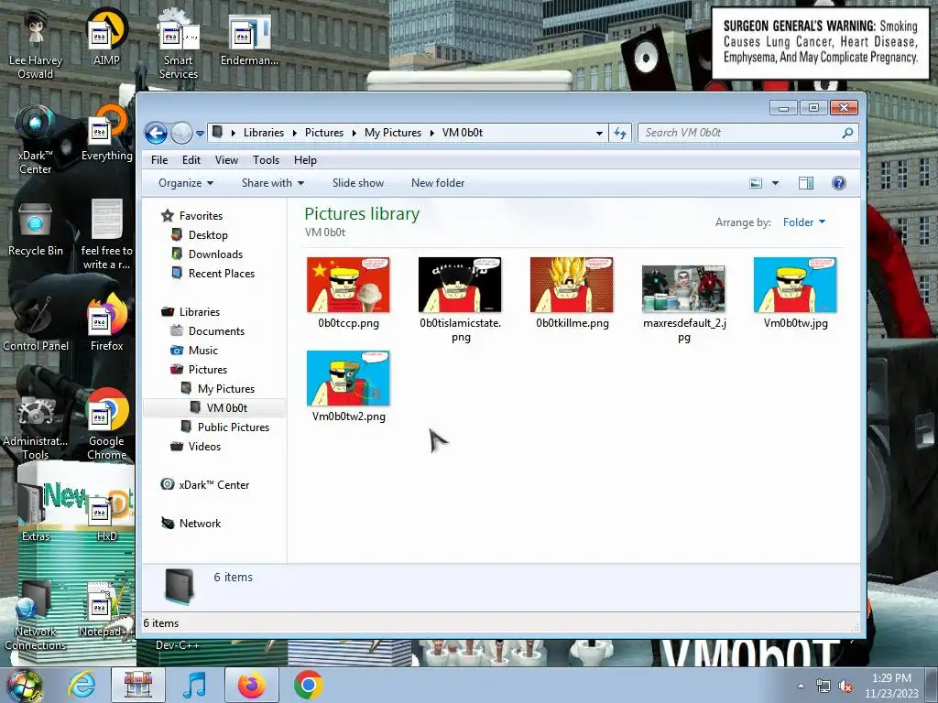Open the music player taskbar icon
Screen dimensions: 938x703
[x=194, y=685]
